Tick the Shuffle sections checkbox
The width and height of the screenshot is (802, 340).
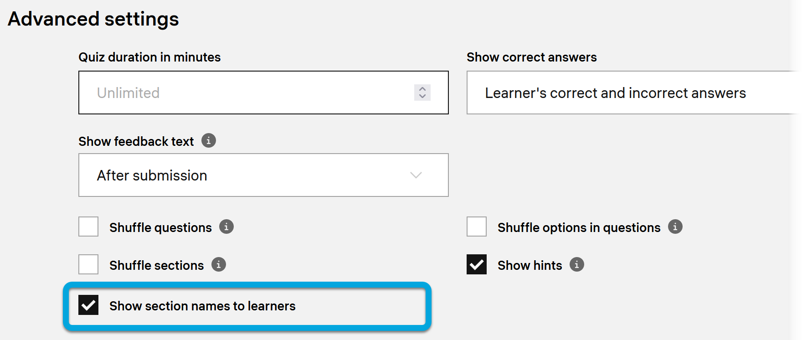[88, 265]
